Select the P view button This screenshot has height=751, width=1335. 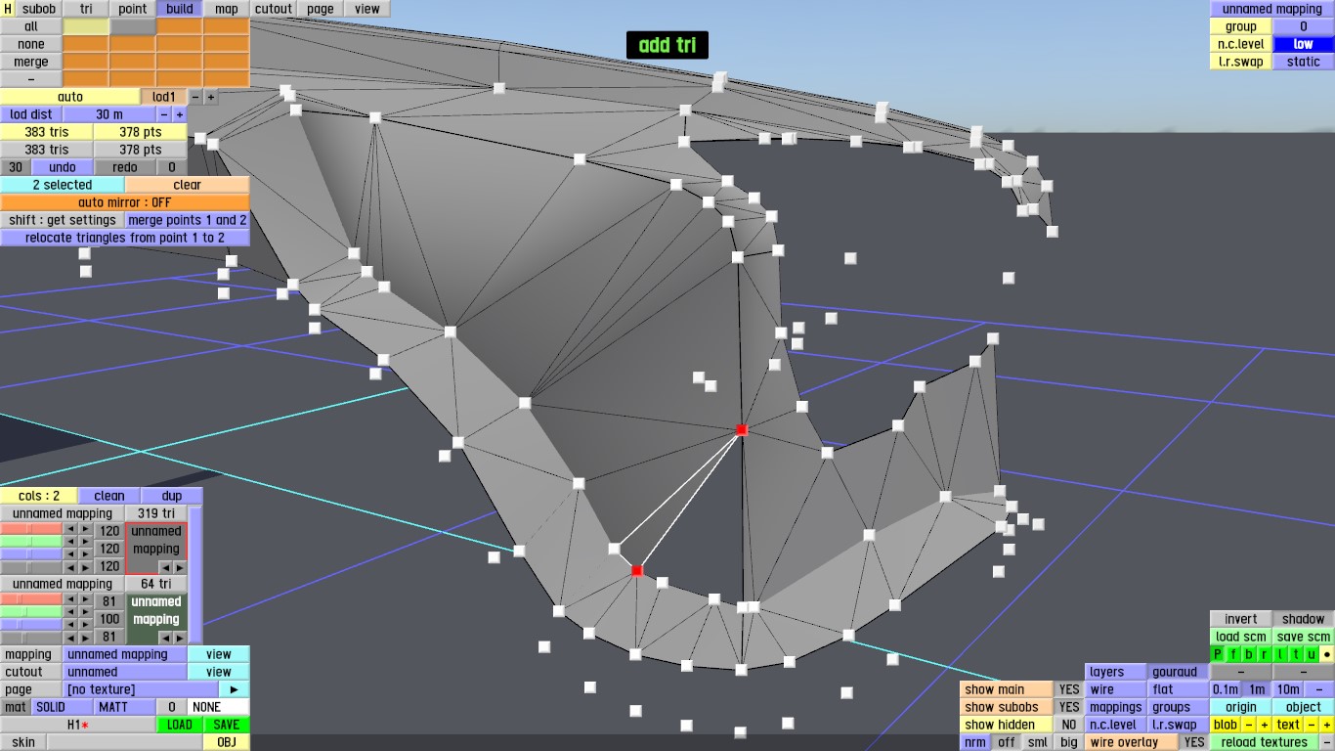1218,654
